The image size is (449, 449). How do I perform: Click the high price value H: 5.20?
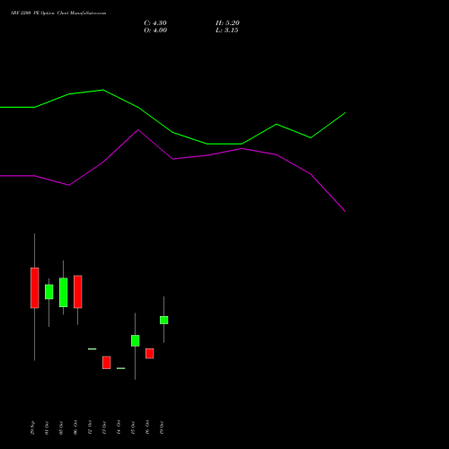click(227, 23)
